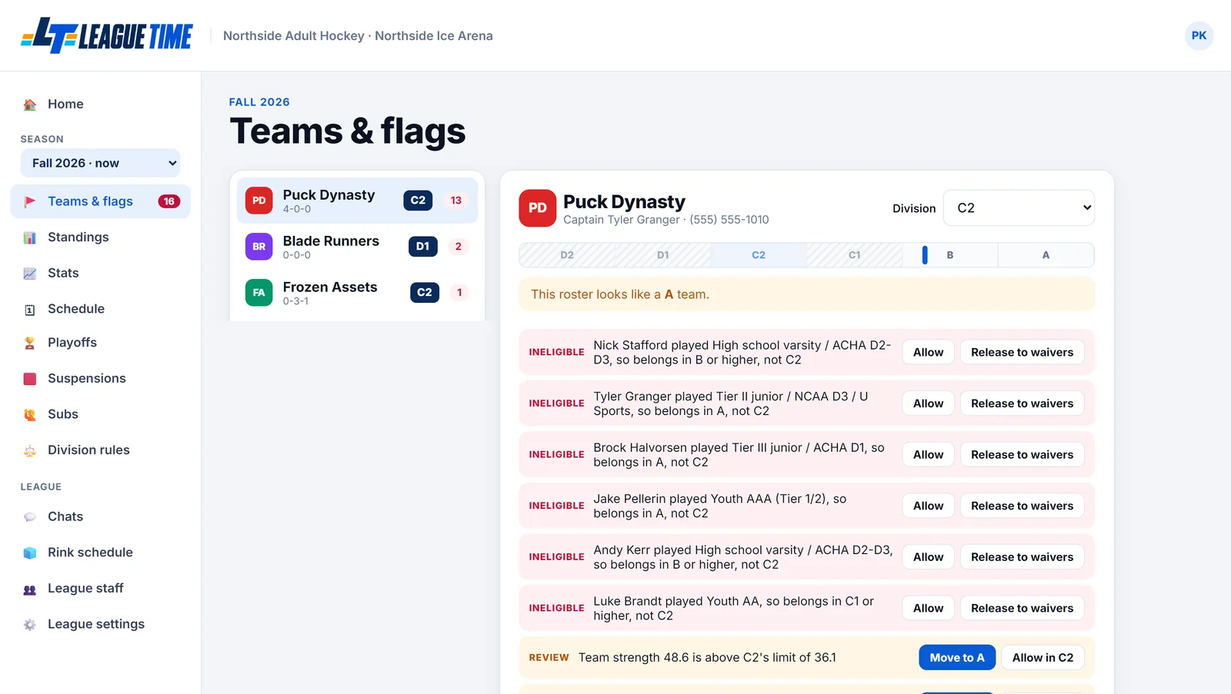Click captain text 'Captain Tyler Granger · (555) 555-1010'
1231x694 pixels.
point(666,220)
